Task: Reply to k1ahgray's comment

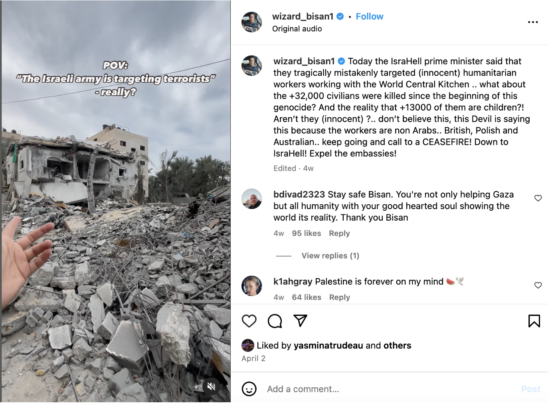Action: [340, 297]
